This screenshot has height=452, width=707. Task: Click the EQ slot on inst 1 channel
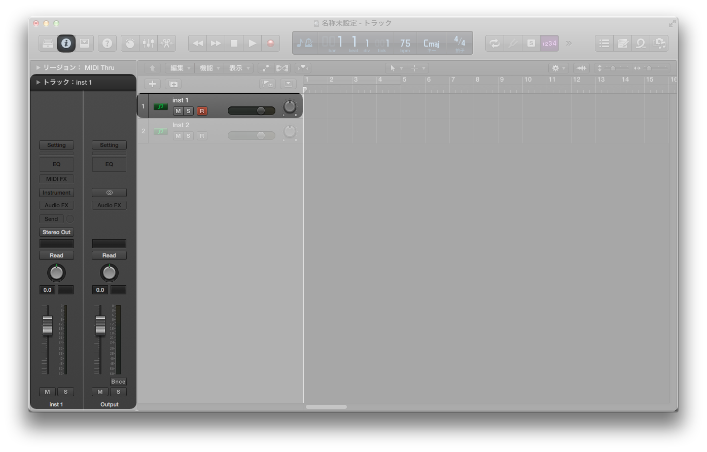click(x=56, y=164)
